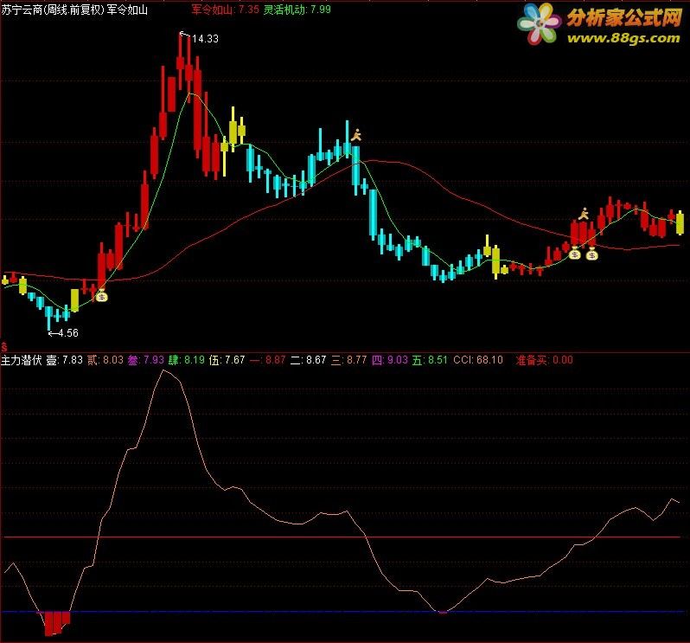Select the 壹: 7.83 value
690x643 pixels.
click(65, 360)
